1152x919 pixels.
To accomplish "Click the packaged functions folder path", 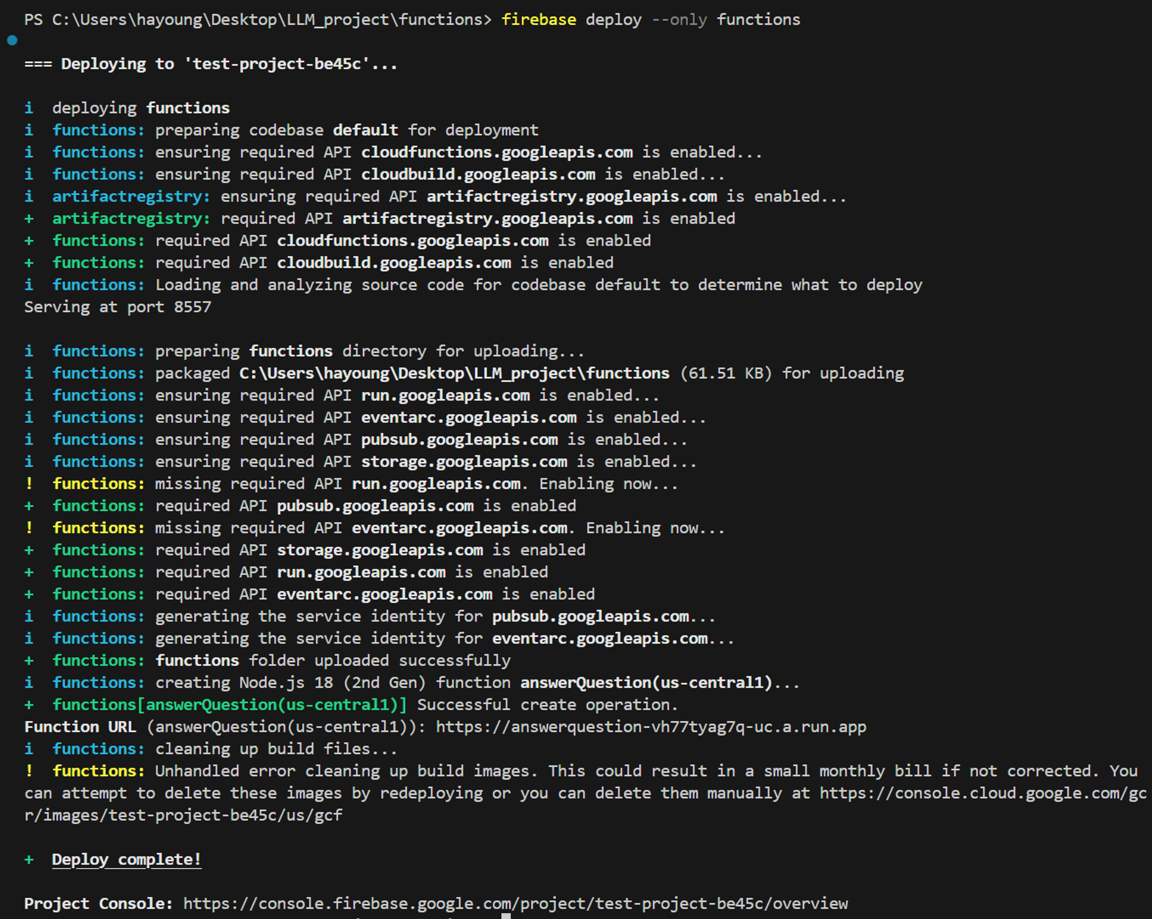I will [454, 373].
